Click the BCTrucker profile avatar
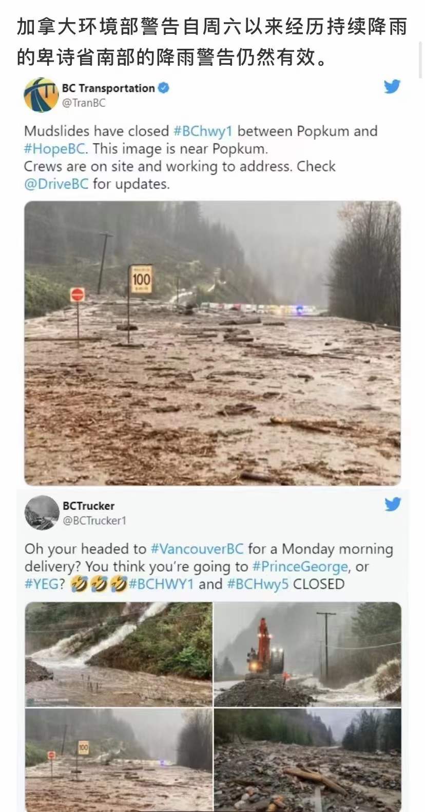This screenshot has height=812, width=425. (42, 512)
